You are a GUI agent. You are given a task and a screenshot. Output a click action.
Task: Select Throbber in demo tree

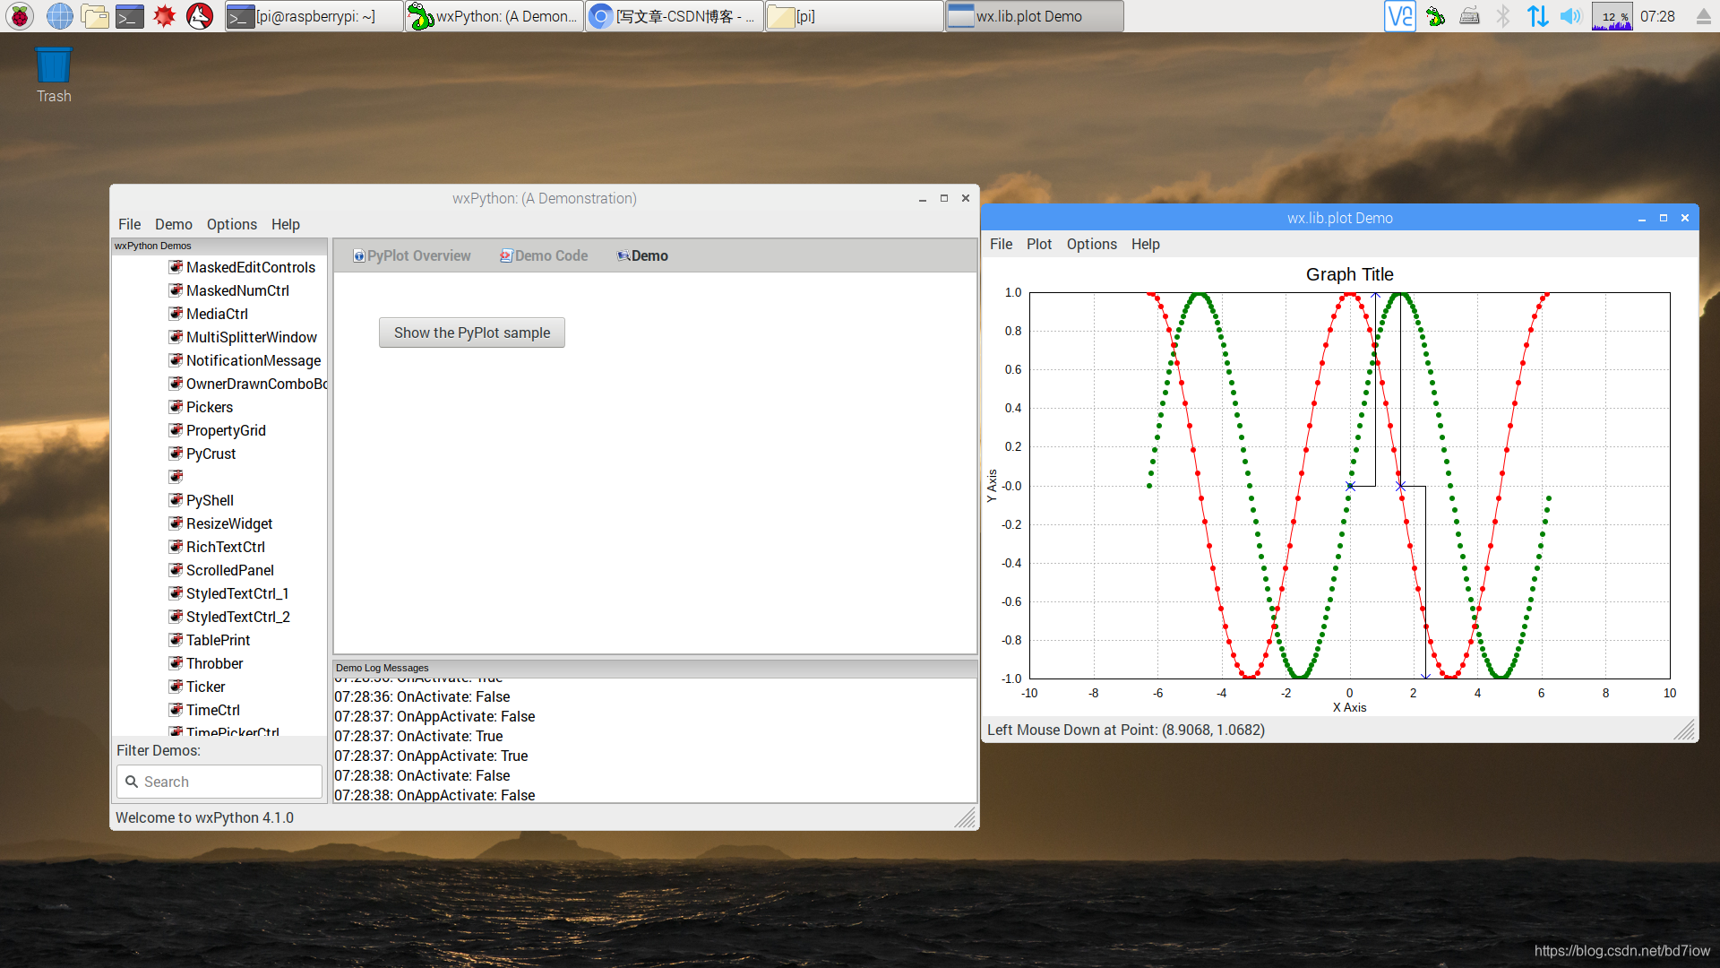click(x=214, y=663)
